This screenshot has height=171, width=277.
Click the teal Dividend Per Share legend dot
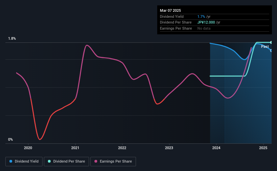coord(49,161)
